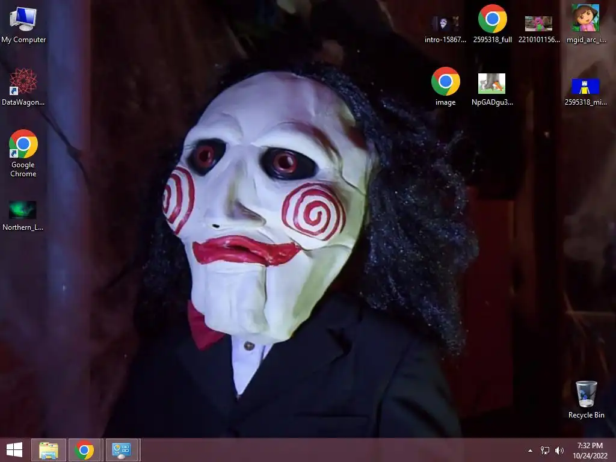Viewport: 616px width, 462px height.
Task: Select the Recycle Bin icon
Action: pos(586,399)
